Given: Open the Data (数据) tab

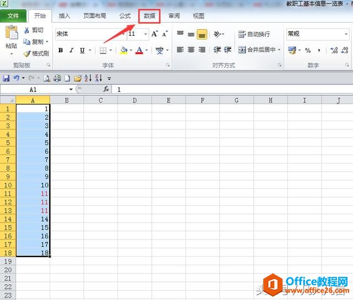Looking at the screenshot, I should pyautogui.click(x=149, y=16).
